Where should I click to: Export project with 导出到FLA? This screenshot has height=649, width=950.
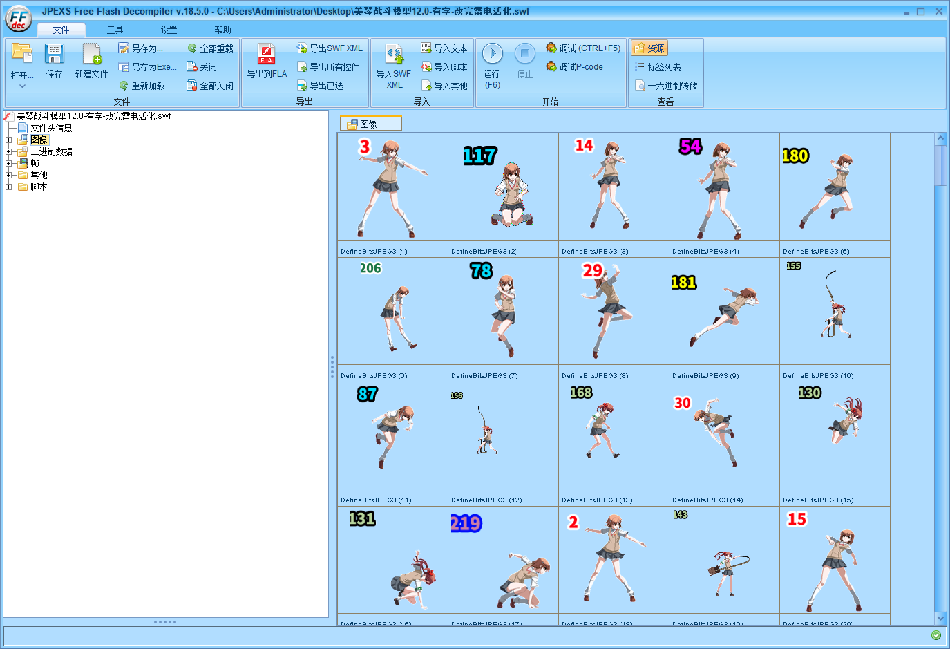(267, 61)
